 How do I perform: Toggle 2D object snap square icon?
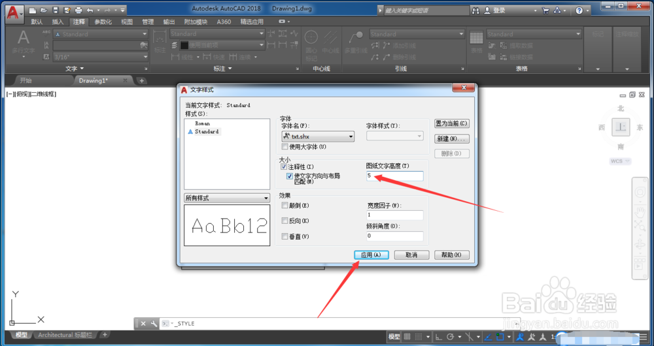500,337
